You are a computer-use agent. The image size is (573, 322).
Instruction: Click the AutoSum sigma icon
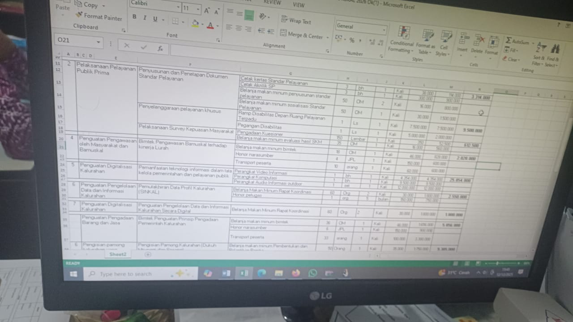coord(509,41)
